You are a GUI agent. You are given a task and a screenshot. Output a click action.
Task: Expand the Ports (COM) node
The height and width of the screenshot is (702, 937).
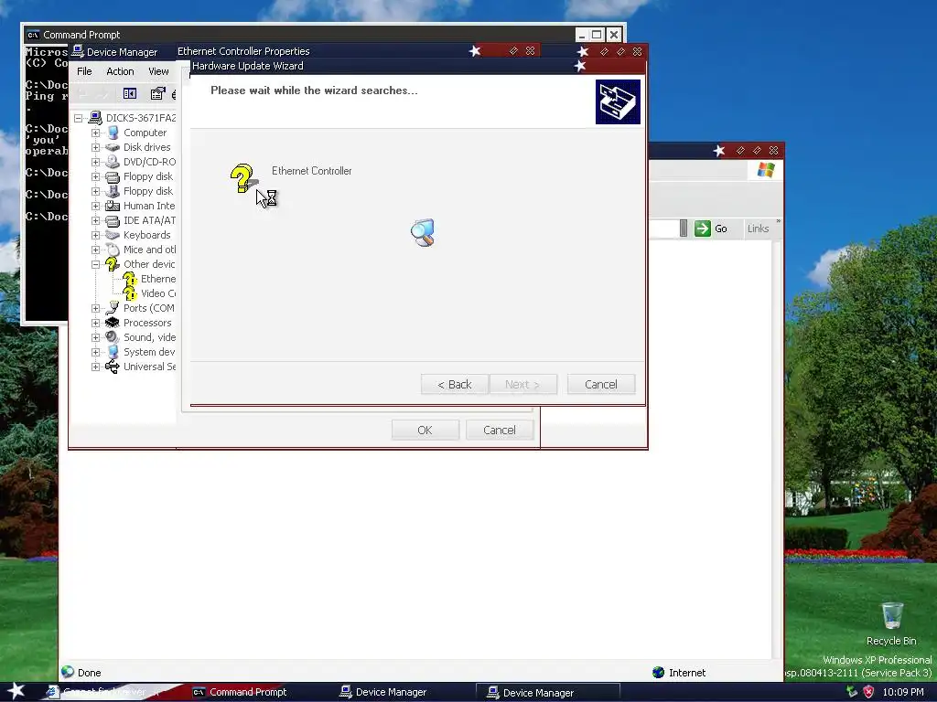pyautogui.click(x=95, y=309)
